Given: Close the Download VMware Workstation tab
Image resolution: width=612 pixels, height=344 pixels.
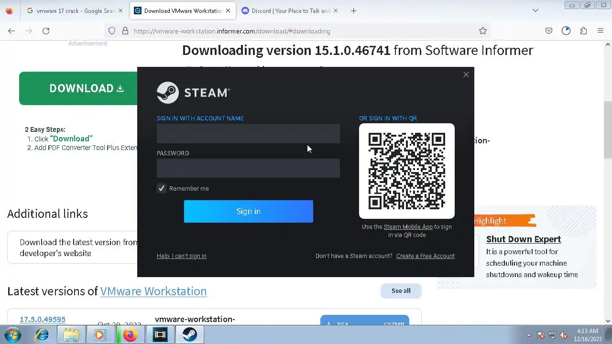Looking at the screenshot, I should (228, 11).
